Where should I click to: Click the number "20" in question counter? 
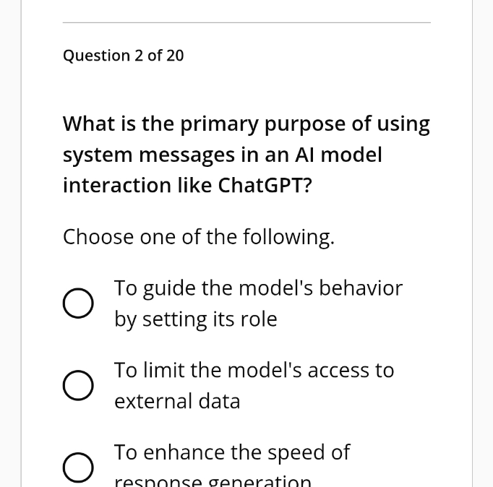coord(175,56)
